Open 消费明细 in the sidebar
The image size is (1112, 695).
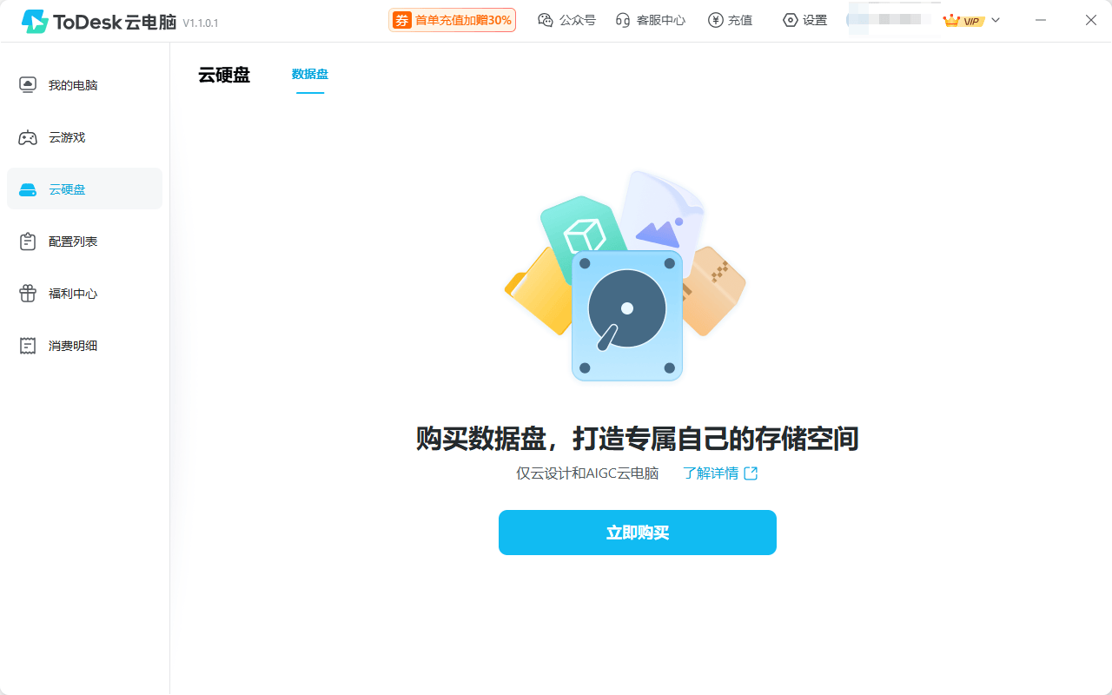(84, 346)
